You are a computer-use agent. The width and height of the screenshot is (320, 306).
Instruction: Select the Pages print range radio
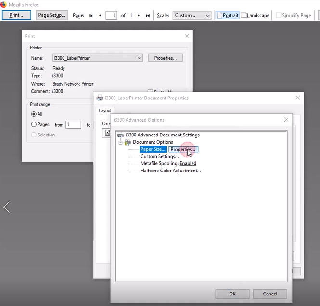point(34,124)
